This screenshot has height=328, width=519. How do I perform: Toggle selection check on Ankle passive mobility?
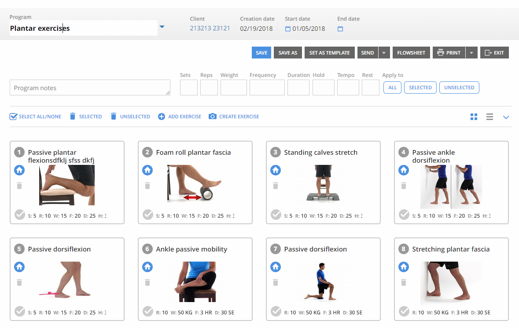click(148, 311)
